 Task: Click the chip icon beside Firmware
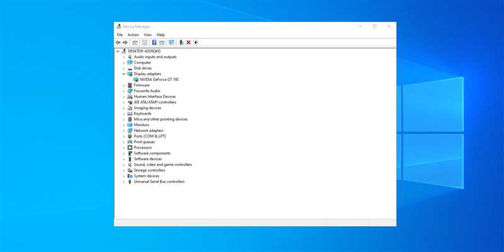click(x=130, y=85)
